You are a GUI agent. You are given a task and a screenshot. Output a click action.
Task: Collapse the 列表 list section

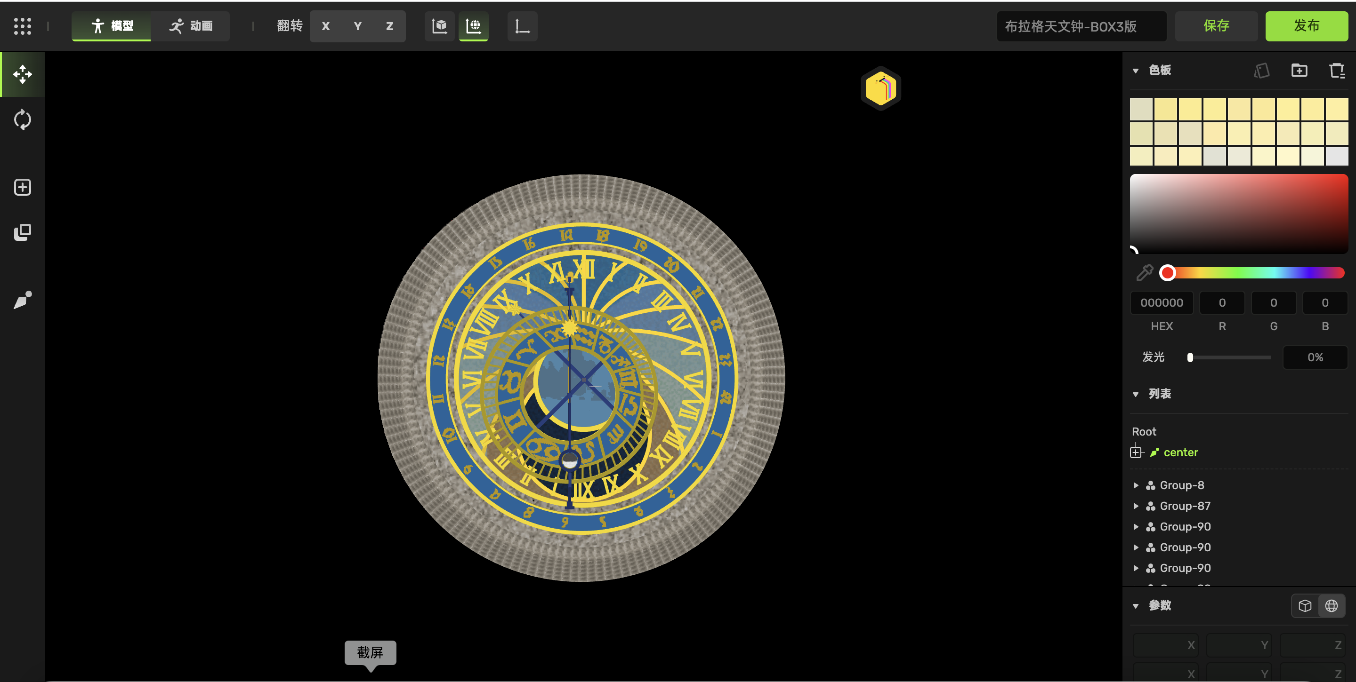click(x=1136, y=394)
